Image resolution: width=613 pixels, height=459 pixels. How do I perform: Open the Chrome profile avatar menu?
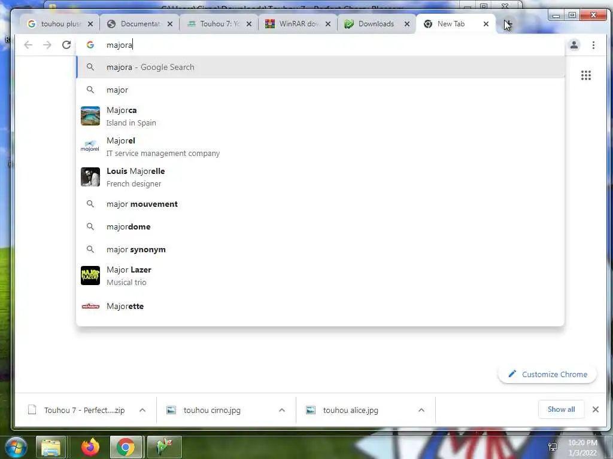[x=574, y=45]
